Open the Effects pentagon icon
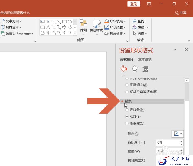The image size is (193, 166). click(x=135, y=69)
